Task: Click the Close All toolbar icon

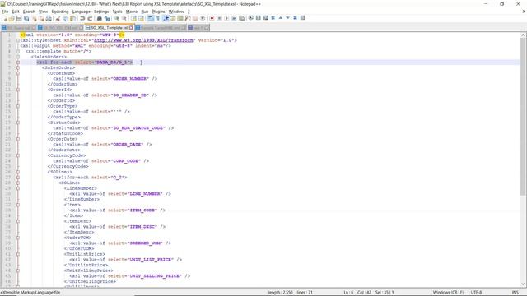Action: [x=41, y=18]
